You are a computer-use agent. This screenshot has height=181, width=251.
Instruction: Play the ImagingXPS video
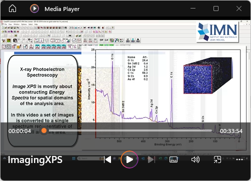(129, 159)
